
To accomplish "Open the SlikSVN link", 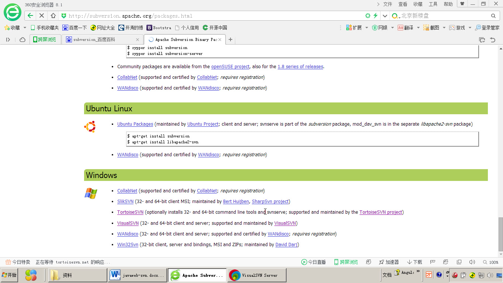I will (125, 202).
